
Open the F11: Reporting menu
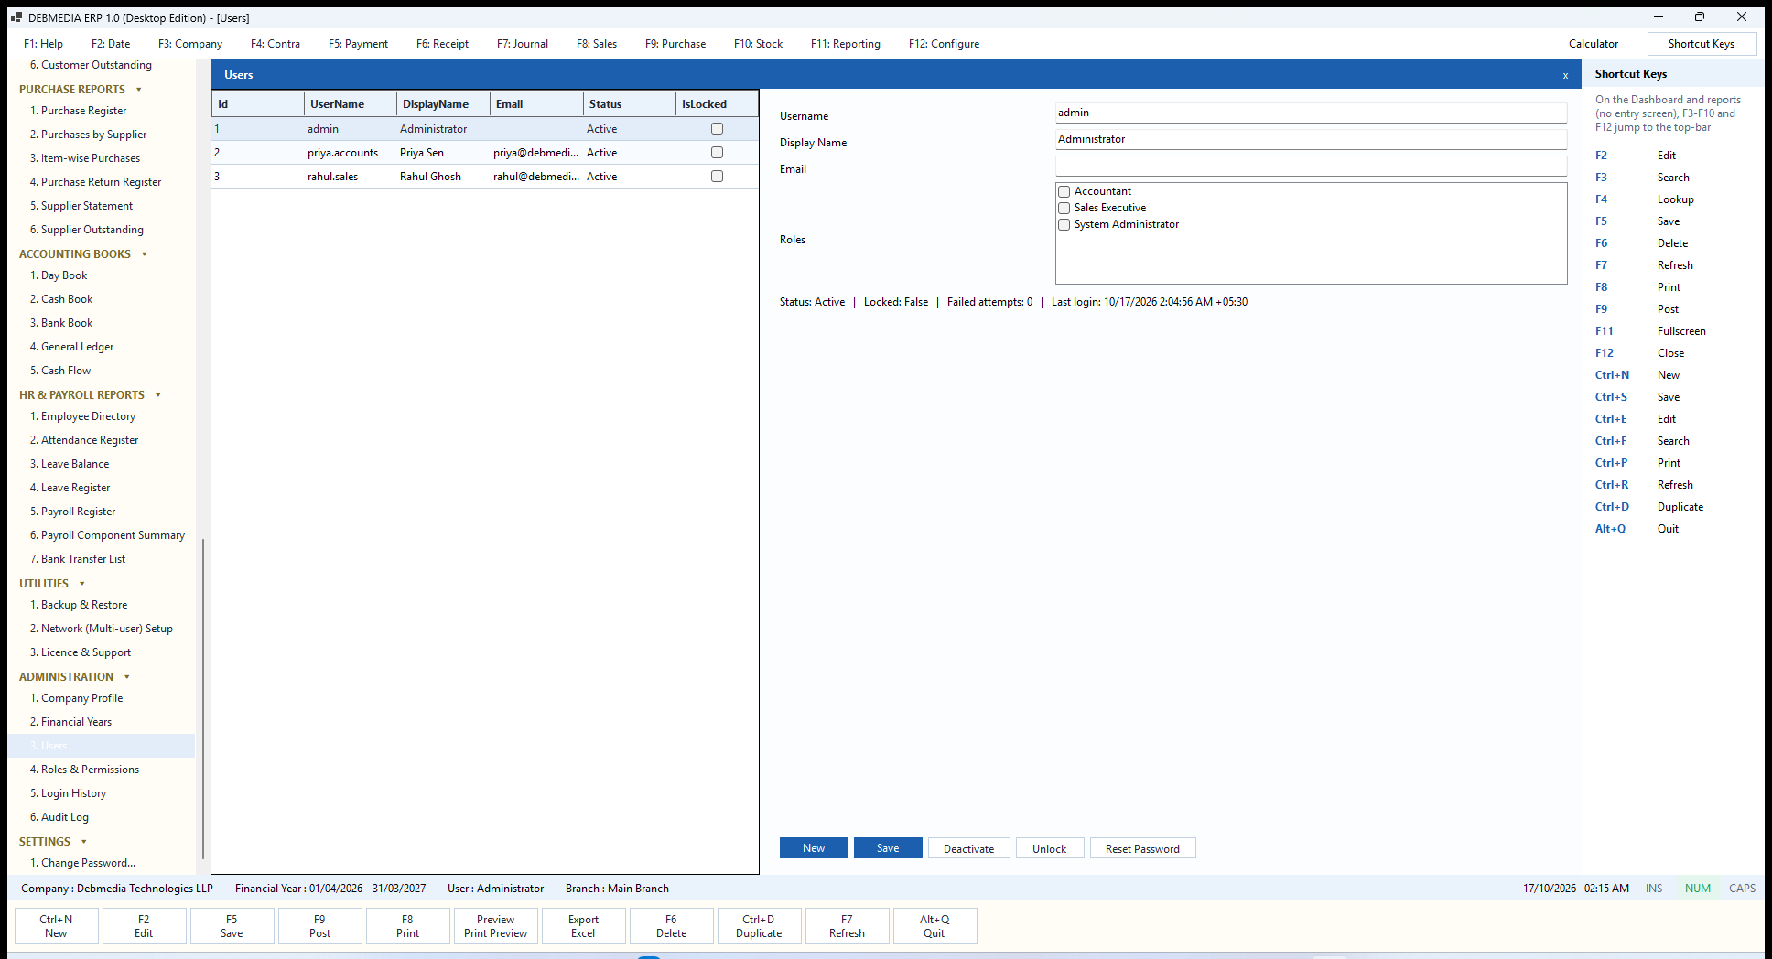846,44
